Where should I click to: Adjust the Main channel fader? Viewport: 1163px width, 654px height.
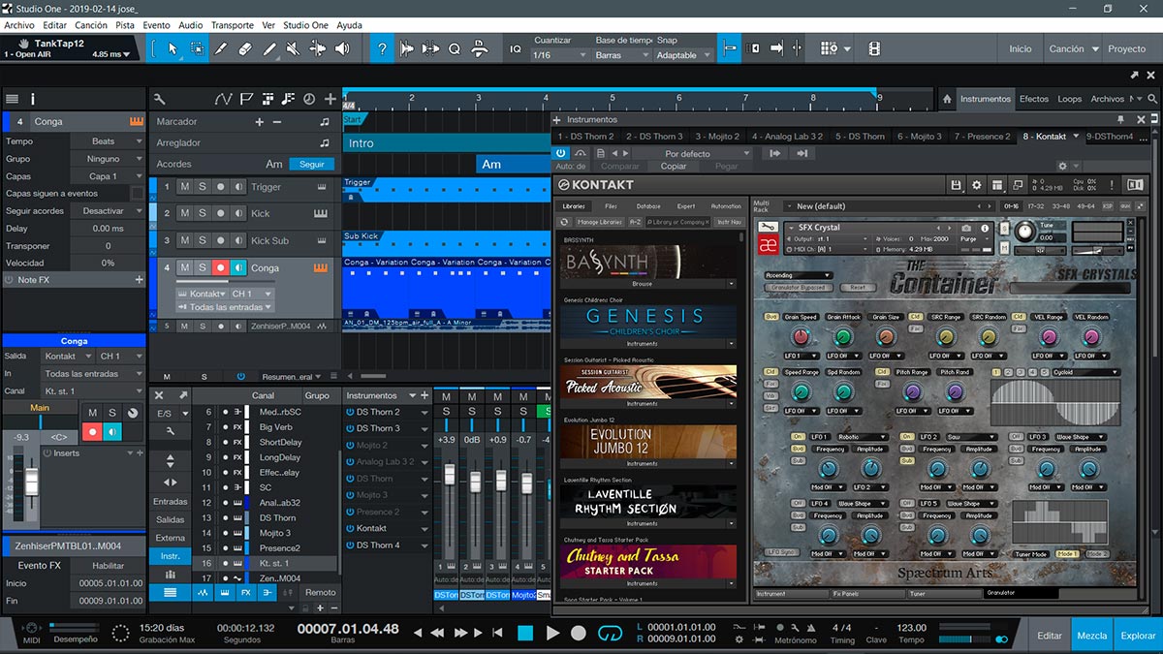pos(32,482)
